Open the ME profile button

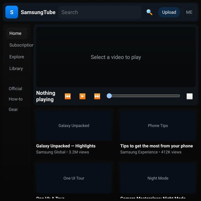pyautogui.click(x=189, y=12)
